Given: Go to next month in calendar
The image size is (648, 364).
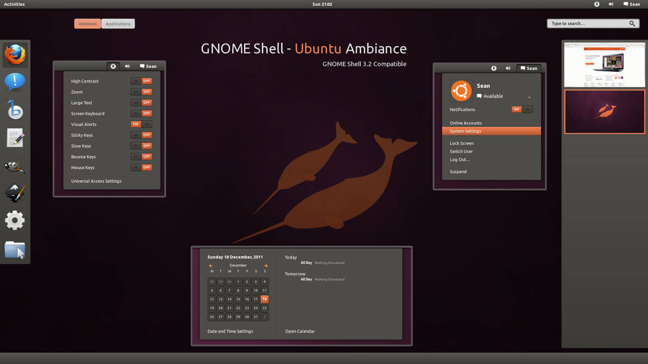Looking at the screenshot, I should (x=265, y=266).
